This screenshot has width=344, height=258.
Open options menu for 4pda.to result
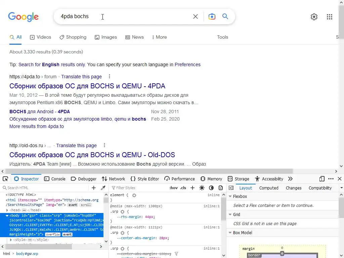pos(110,76)
